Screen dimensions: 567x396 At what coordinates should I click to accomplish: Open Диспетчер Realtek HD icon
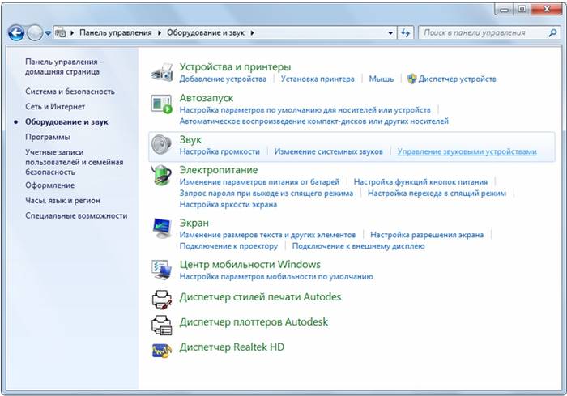click(x=163, y=349)
